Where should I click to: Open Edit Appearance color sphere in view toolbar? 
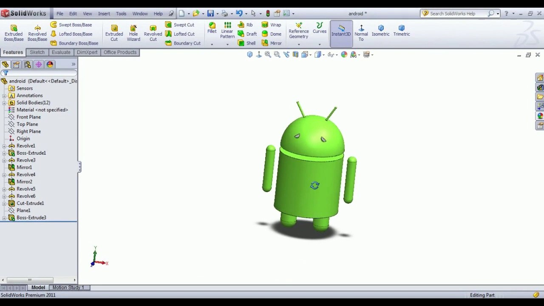pos(344,54)
